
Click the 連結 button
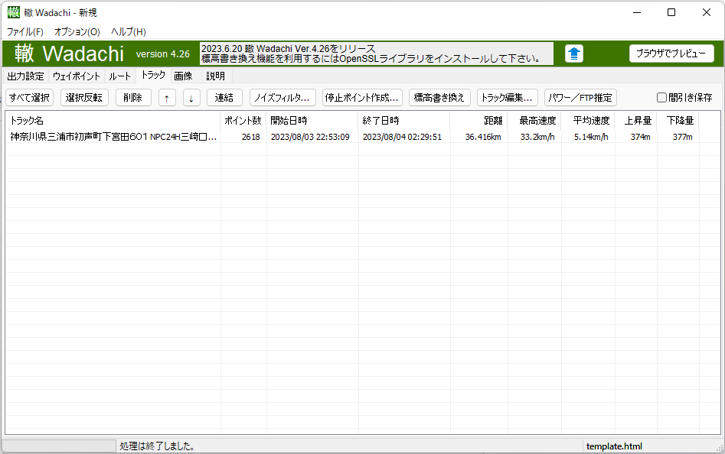224,98
